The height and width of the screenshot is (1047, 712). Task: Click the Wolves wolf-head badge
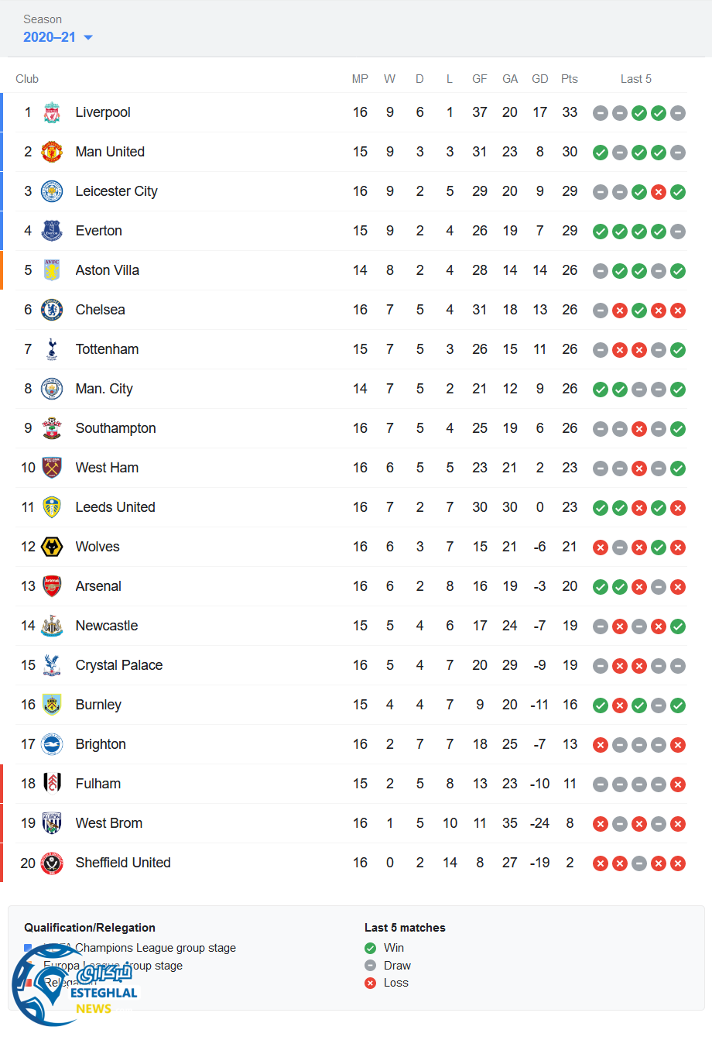(52, 548)
